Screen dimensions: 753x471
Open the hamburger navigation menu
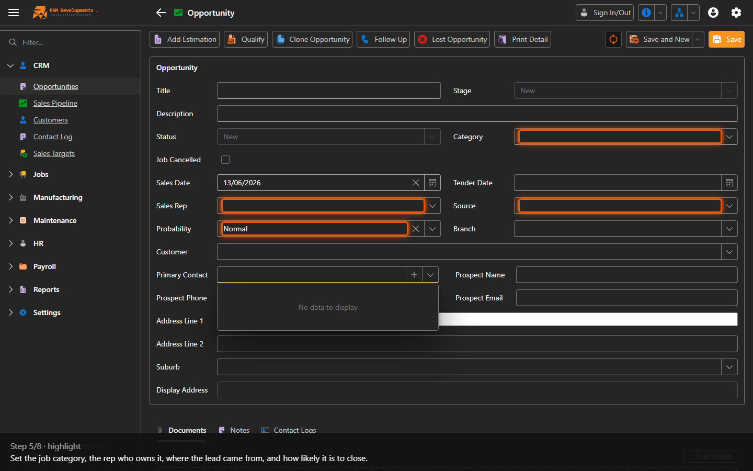point(14,13)
